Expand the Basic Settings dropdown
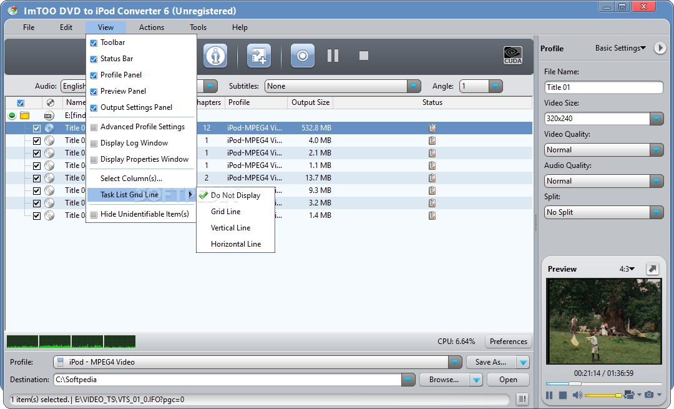The height and width of the screenshot is (409, 674). tap(620, 47)
